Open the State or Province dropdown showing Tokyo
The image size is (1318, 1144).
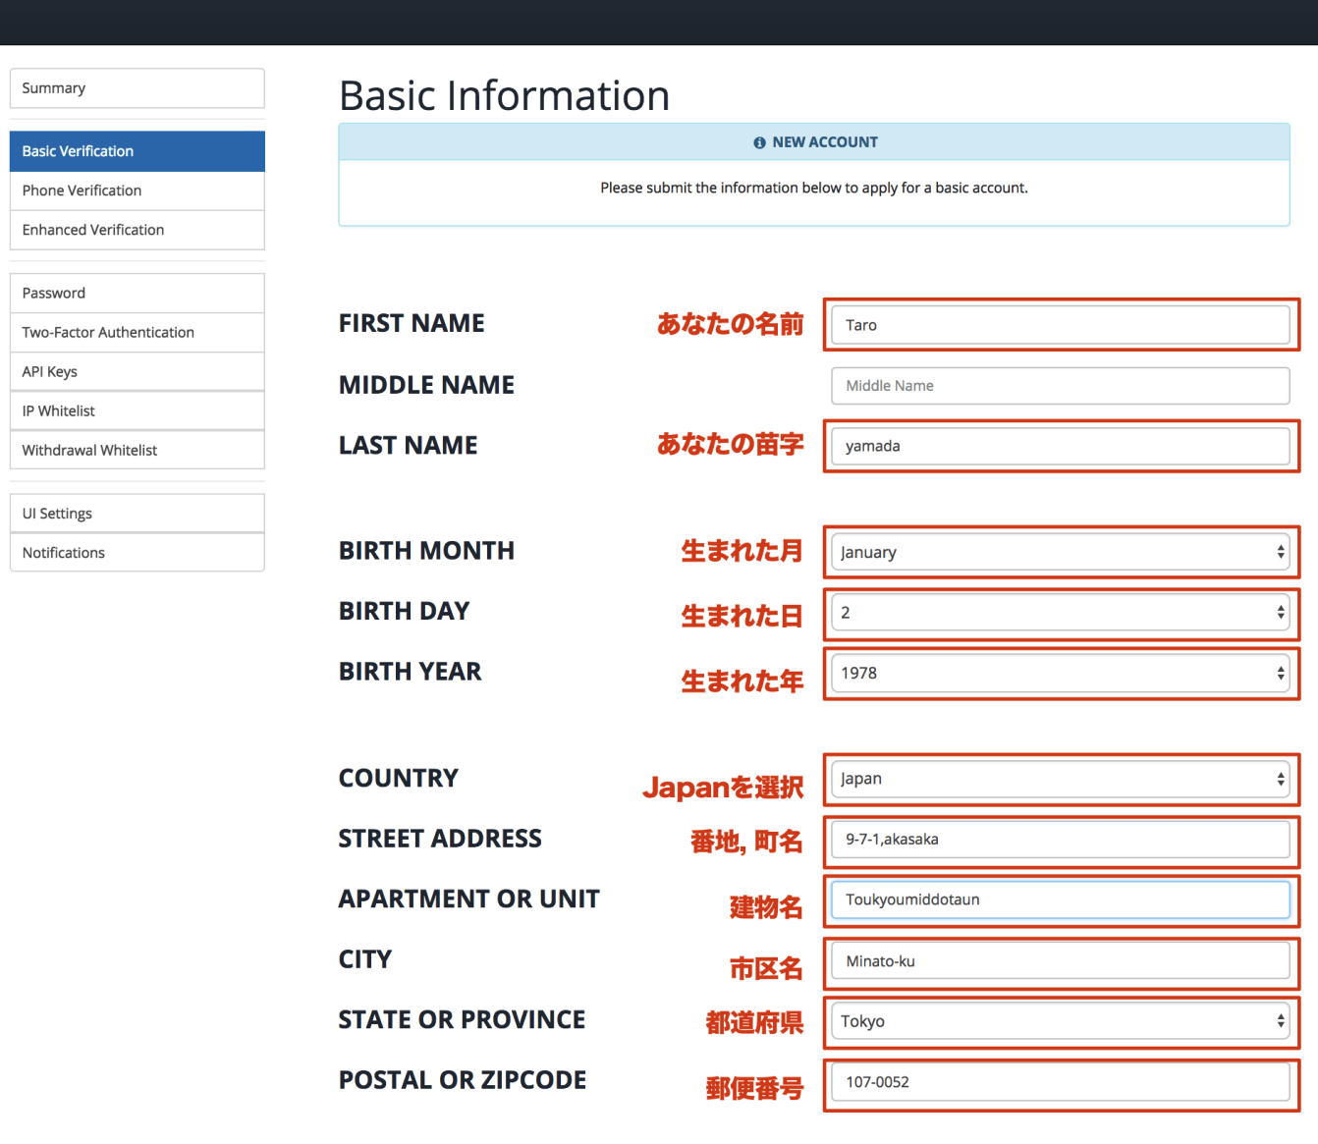(x=1061, y=1021)
